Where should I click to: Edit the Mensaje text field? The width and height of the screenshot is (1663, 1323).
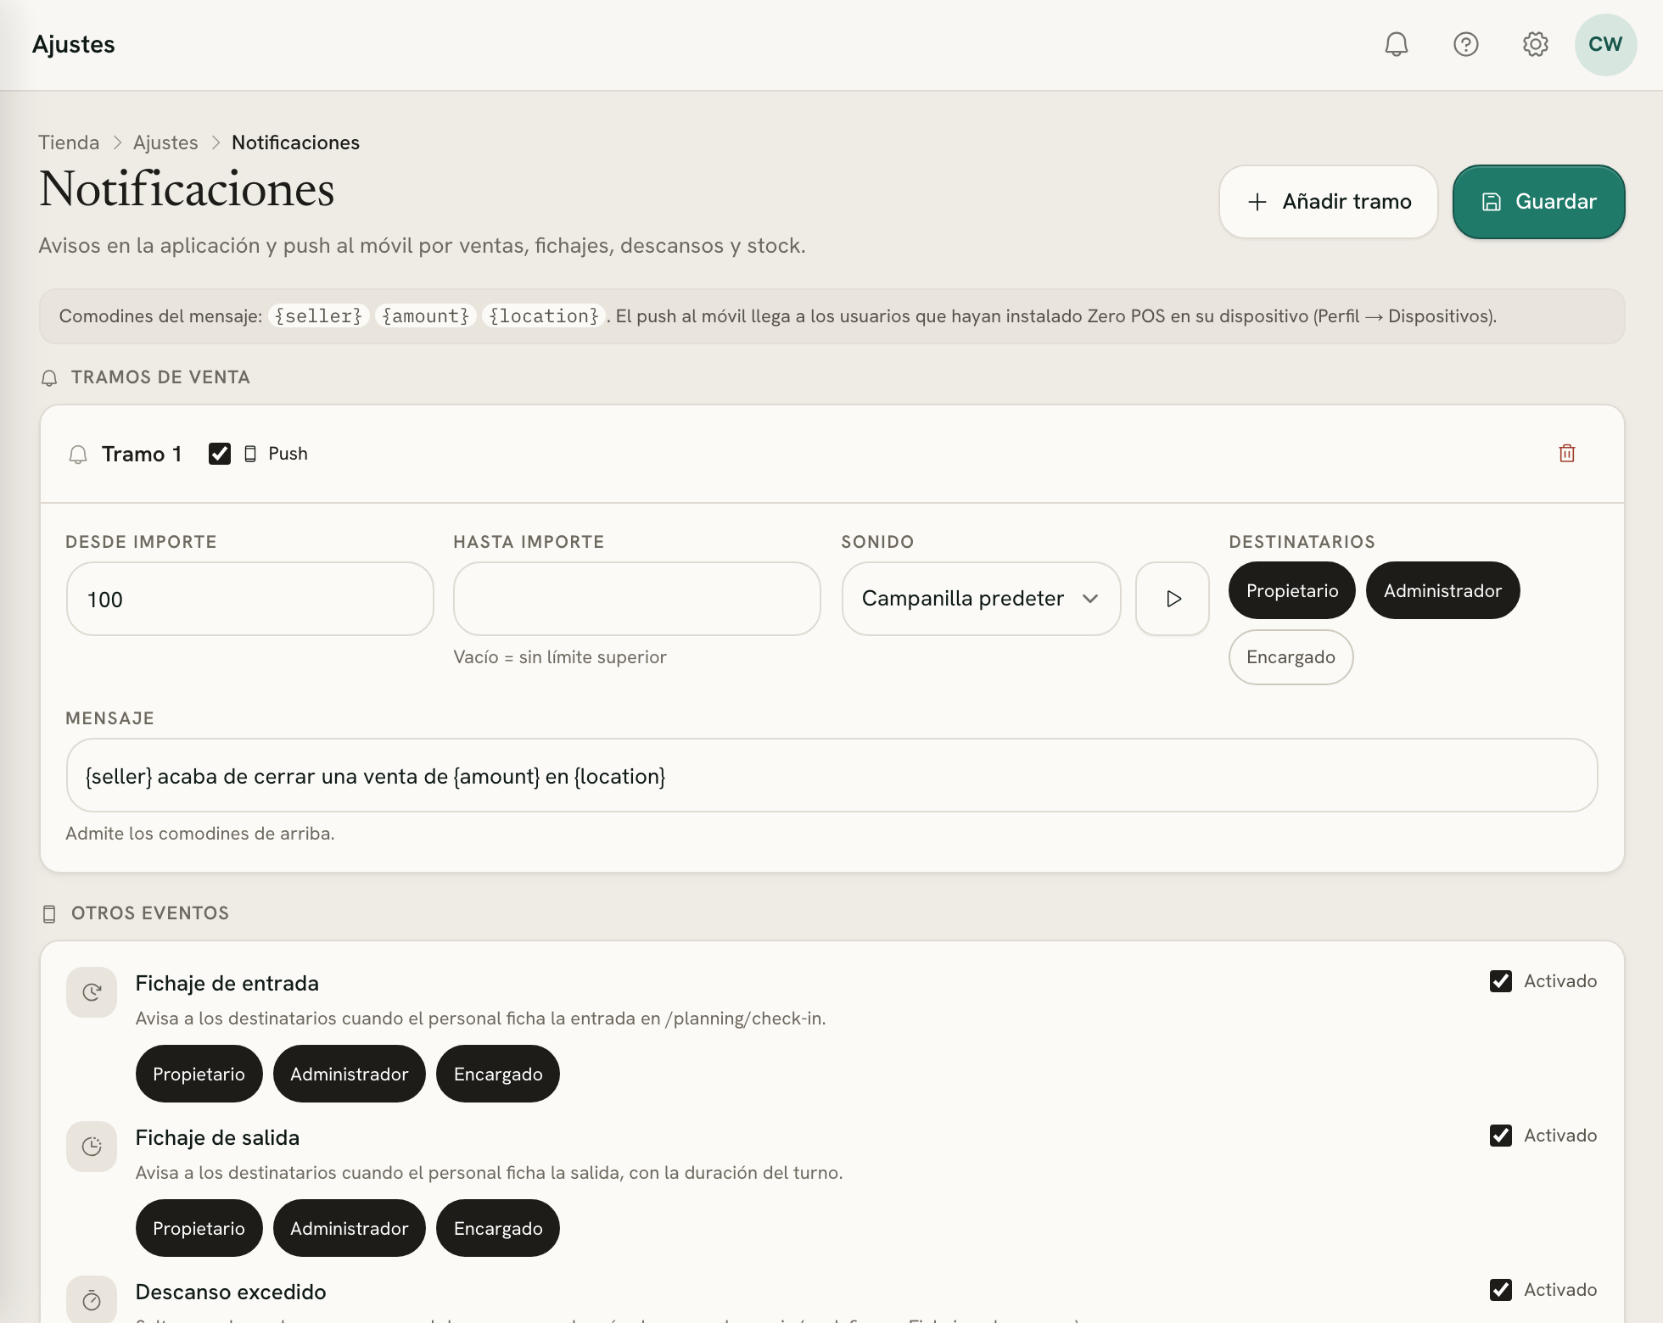pyautogui.click(x=831, y=775)
